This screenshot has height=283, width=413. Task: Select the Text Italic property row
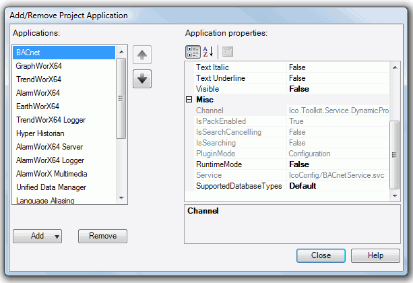292,67
